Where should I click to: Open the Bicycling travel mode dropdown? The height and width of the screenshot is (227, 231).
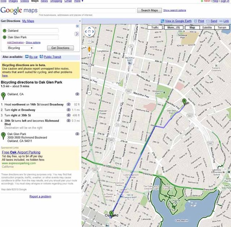20,48
